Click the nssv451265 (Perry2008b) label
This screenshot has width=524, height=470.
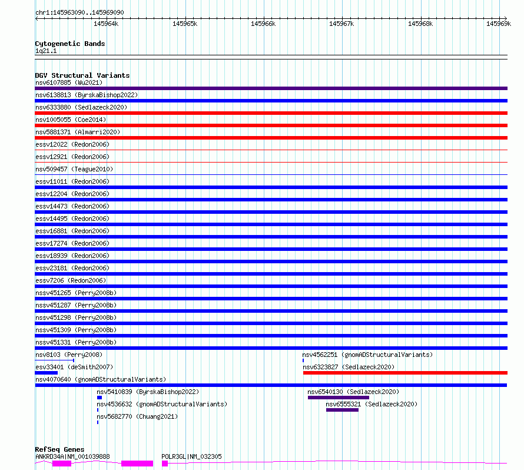(76, 293)
